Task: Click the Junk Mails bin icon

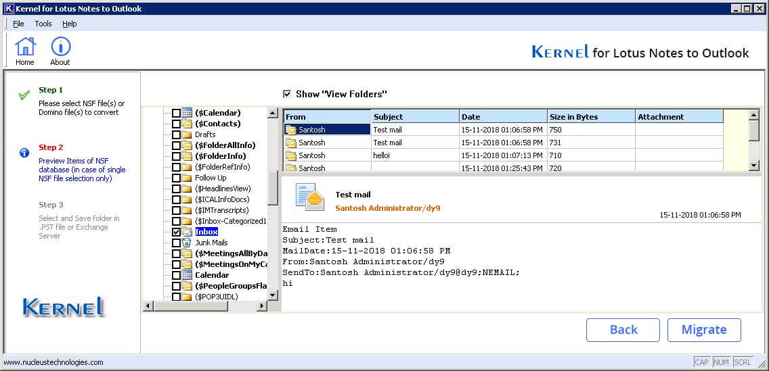Action: (x=187, y=243)
